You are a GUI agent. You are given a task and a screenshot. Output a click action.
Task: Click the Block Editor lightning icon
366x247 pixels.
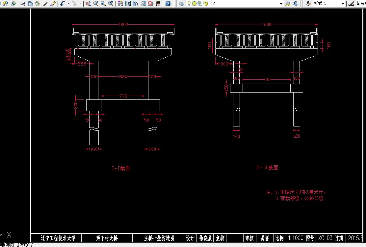click(53, 4)
